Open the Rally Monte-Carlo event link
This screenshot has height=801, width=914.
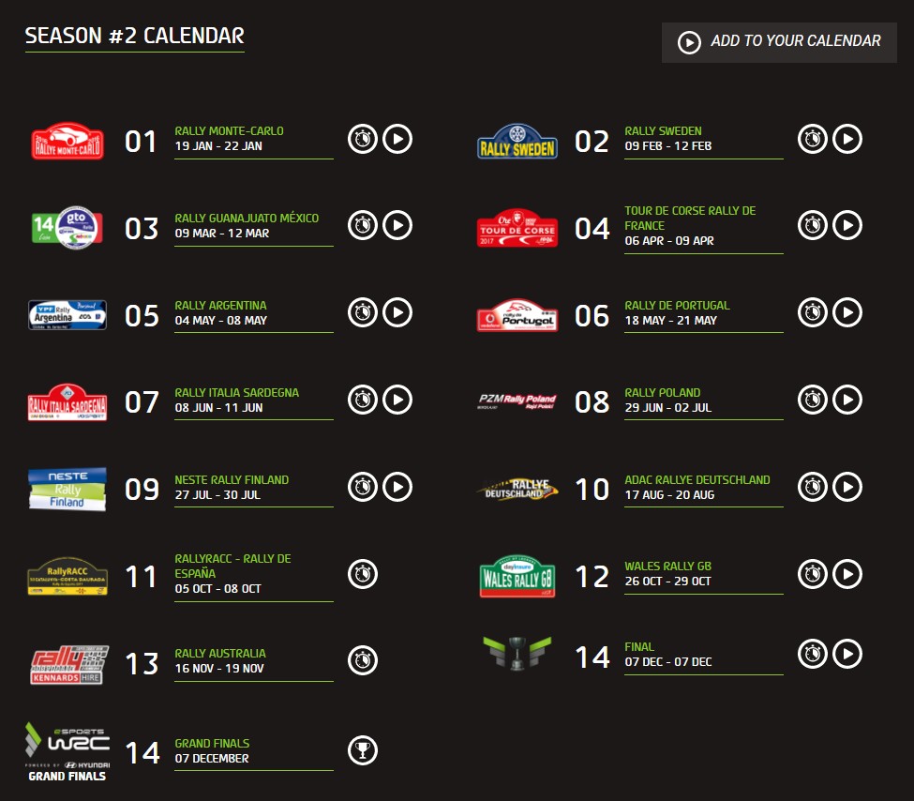[229, 131]
